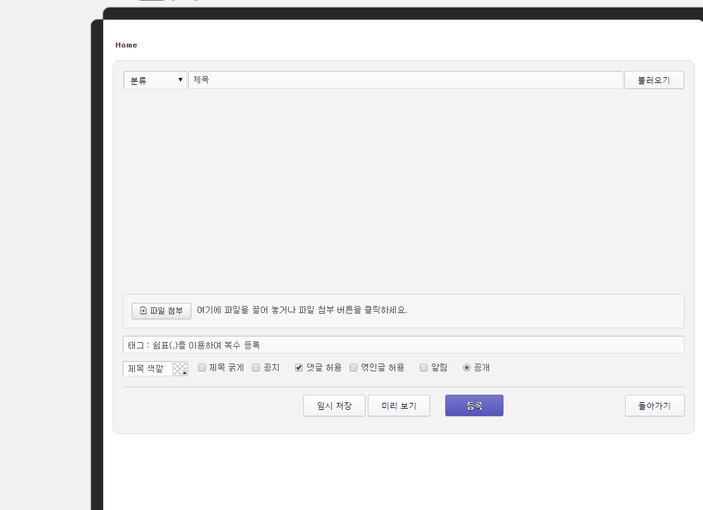Click the file drop zone instruction text
This screenshot has height=510, width=703.
tap(302, 310)
